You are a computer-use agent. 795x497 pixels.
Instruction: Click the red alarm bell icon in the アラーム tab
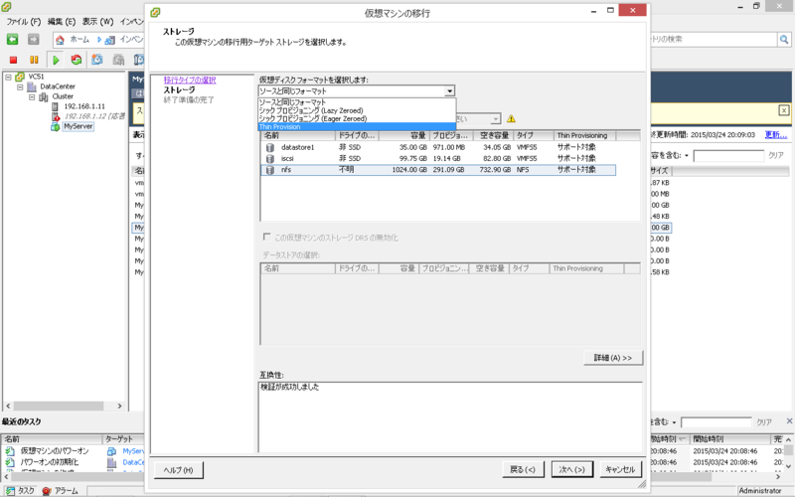point(47,491)
